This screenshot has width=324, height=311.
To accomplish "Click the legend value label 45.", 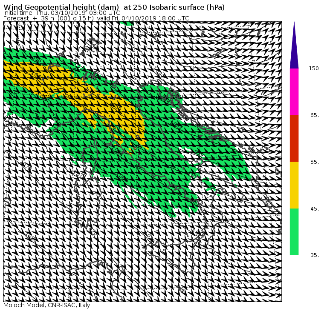I will pos(315,209).
